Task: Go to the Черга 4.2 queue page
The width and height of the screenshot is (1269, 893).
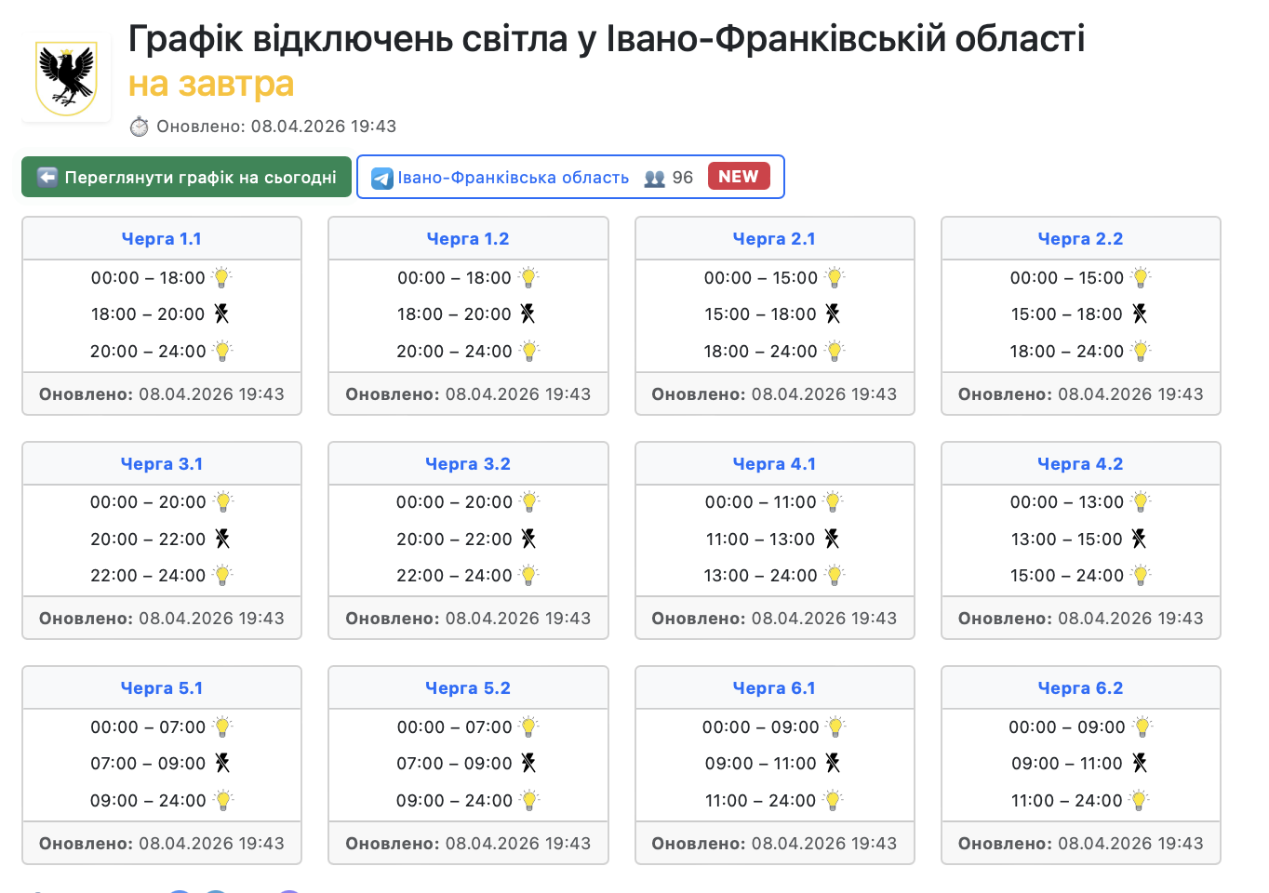Action: [1080, 463]
